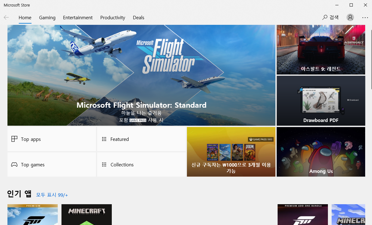The width and height of the screenshot is (372, 225).
Task: Click the Collections dots icon
Action: point(104,164)
